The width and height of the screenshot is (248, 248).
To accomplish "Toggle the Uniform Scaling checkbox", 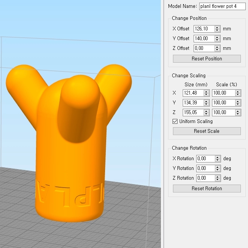I will pyautogui.click(x=175, y=121).
